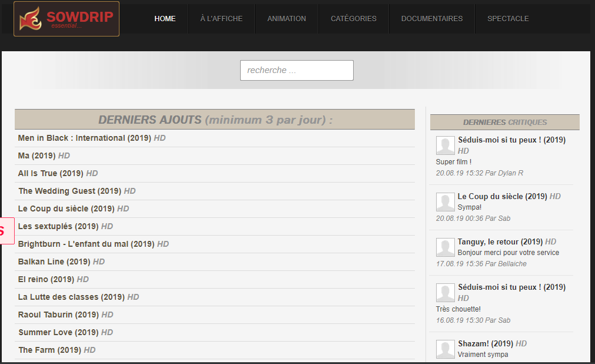Click the red side tab on the left edge

tap(7, 231)
